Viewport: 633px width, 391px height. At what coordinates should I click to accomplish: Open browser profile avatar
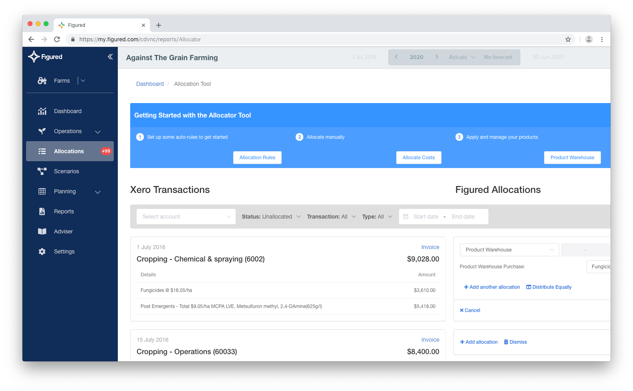pos(589,39)
